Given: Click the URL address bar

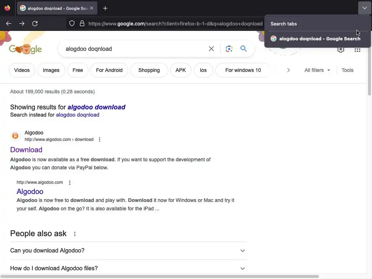Looking at the screenshot, I should [x=175, y=24].
